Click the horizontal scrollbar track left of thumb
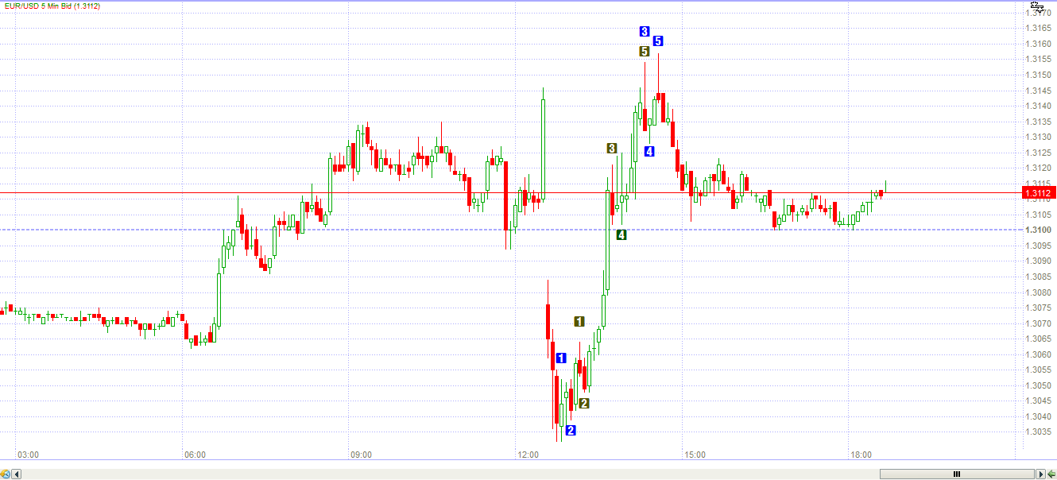The image size is (1057, 480). coord(450,474)
